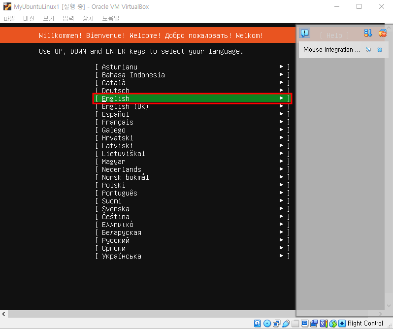Choose Українська from the list
Image resolution: width=393 pixels, height=329 pixels.
point(192,256)
